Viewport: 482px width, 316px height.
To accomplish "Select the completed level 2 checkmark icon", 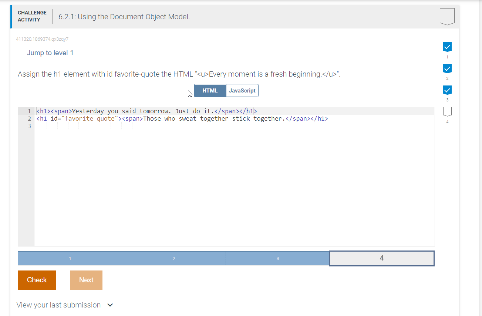I will click(x=447, y=68).
